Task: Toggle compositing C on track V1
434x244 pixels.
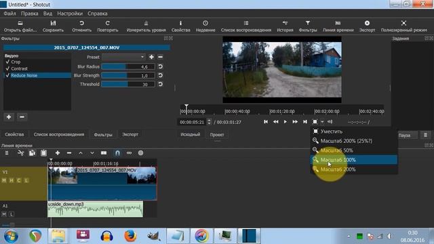Action: coord(19,181)
